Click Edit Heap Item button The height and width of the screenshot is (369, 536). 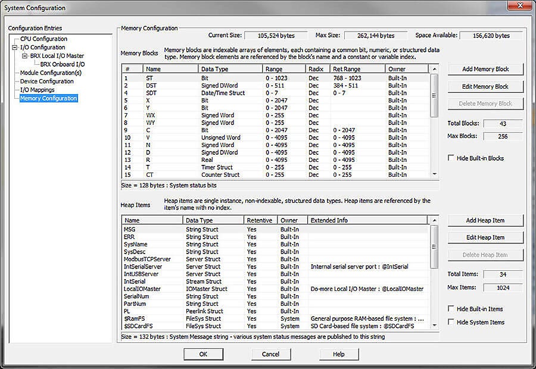pos(485,237)
